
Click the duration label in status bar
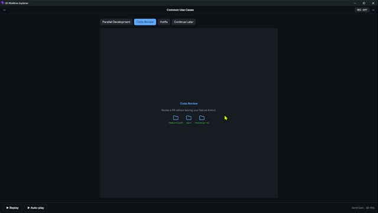pos(363,208)
